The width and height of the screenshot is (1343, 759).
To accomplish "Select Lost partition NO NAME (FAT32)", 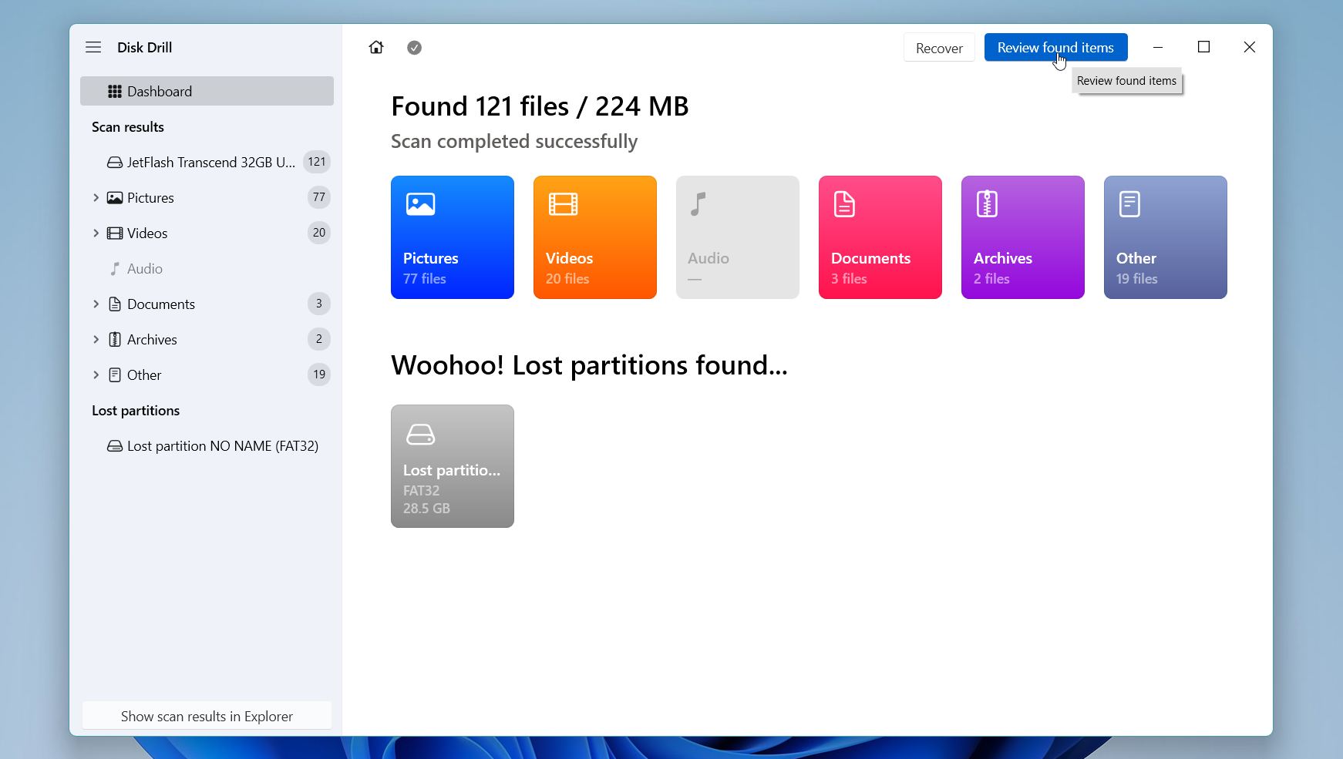I will (x=207, y=446).
